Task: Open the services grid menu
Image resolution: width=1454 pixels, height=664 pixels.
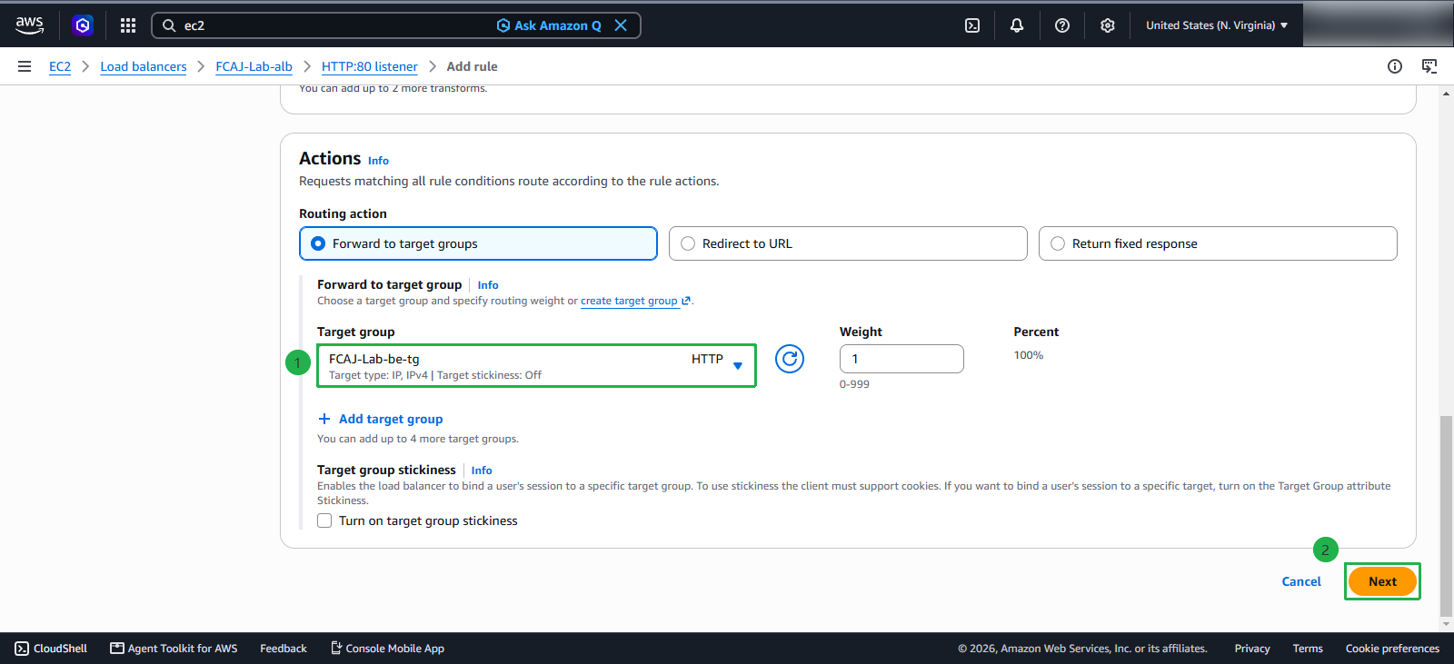Action: [128, 25]
